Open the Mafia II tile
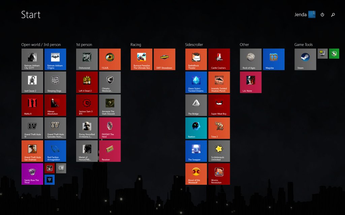This screenshot has height=215, width=345. click(32, 105)
